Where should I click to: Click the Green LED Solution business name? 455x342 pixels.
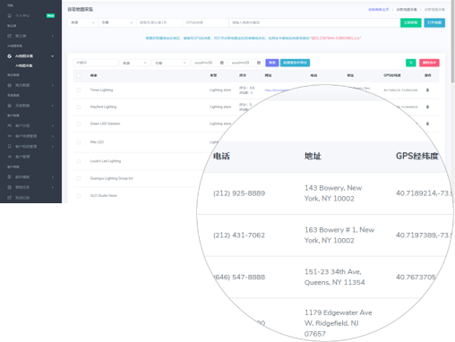click(x=105, y=124)
